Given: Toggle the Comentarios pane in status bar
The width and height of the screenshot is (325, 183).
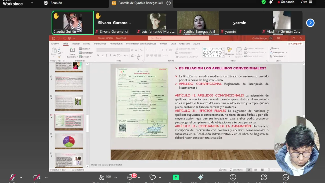Looking at the screenshot, I should [236, 170].
